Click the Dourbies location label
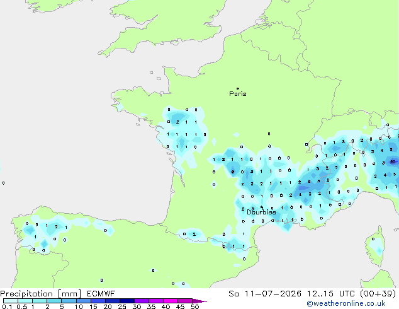This screenshot has height=309, width=399. tap(261, 212)
